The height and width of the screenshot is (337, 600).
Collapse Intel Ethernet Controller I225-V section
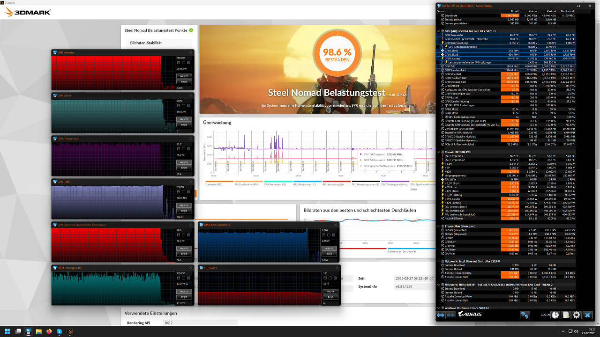(439, 261)
